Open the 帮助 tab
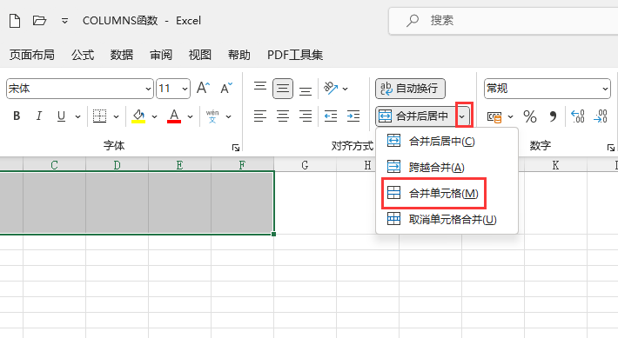This screenshot has width=618, height=338. point(239,55)
